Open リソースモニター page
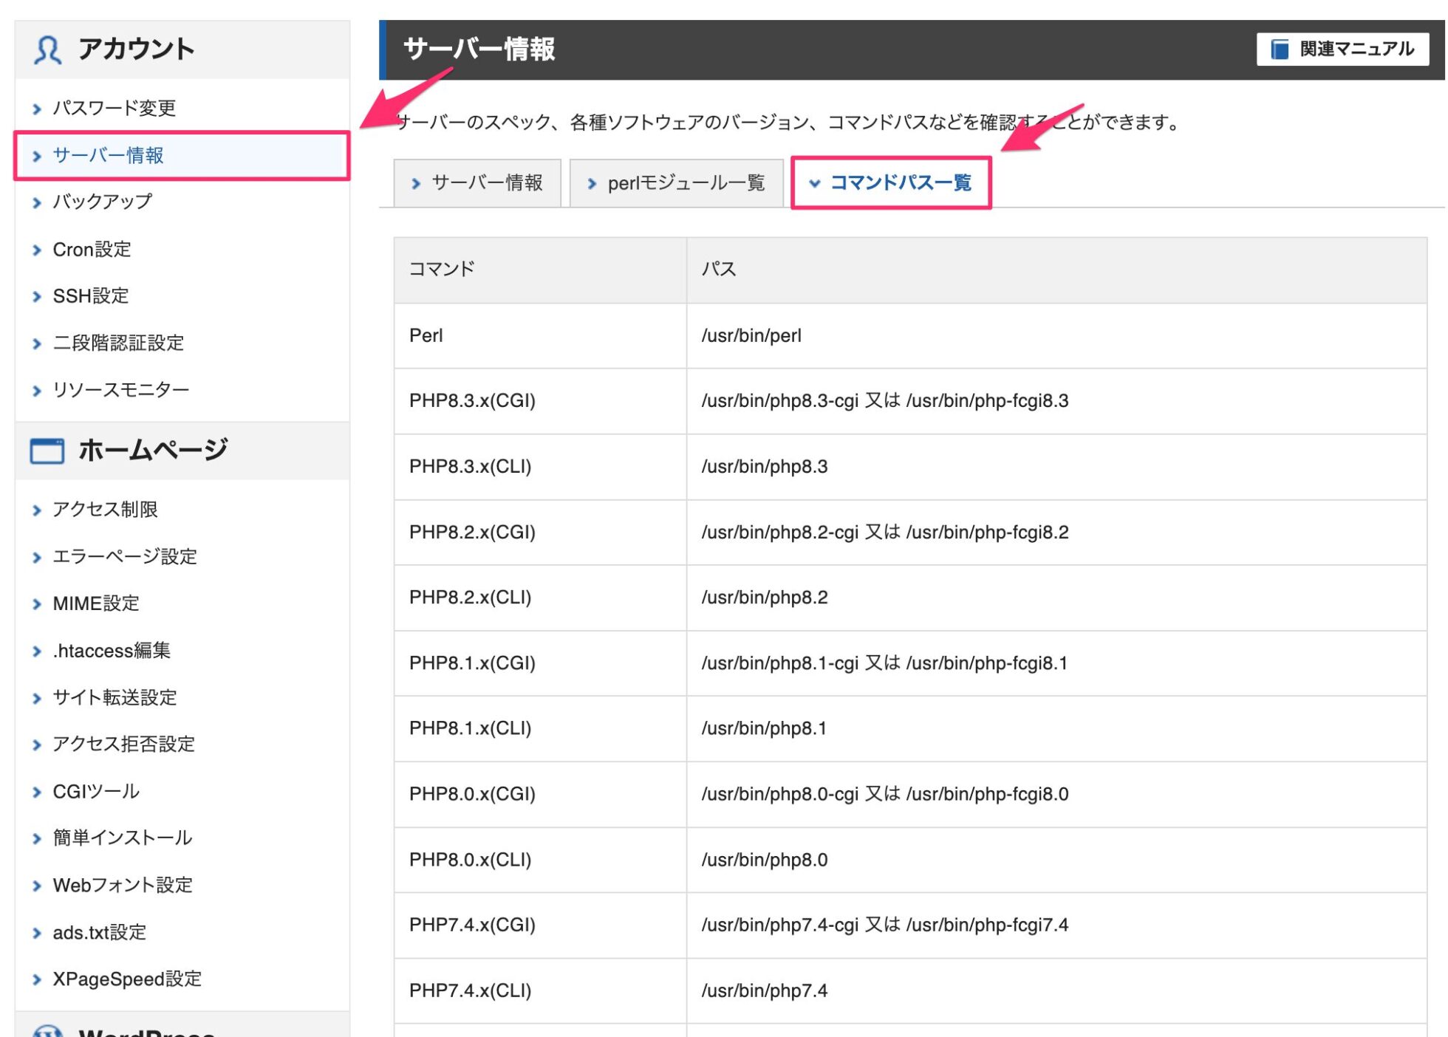Viewport: 1448px width, 1037px height. 120,389
